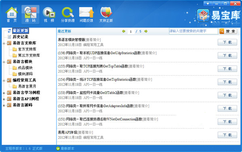This screenshot has height=152, width=242.
Task: View 查看简介 for GetAdaptersInfo entry
Action: click(x=141, y=106)
